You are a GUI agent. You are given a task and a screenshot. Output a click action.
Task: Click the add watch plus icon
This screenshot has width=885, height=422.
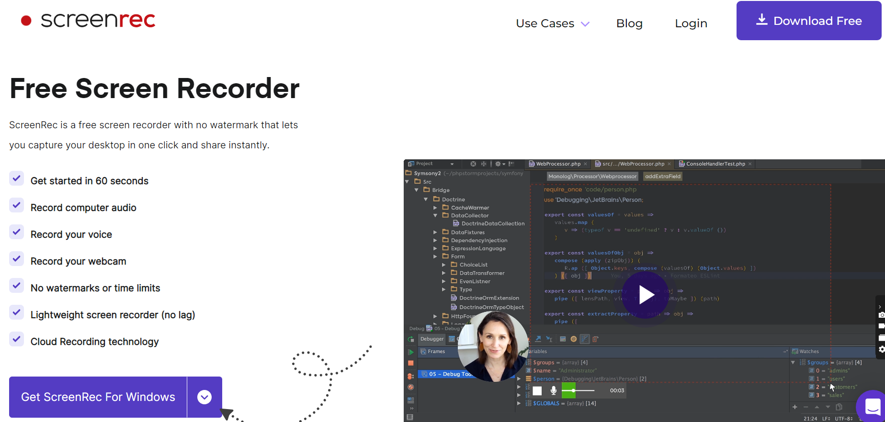coord(795,407)
